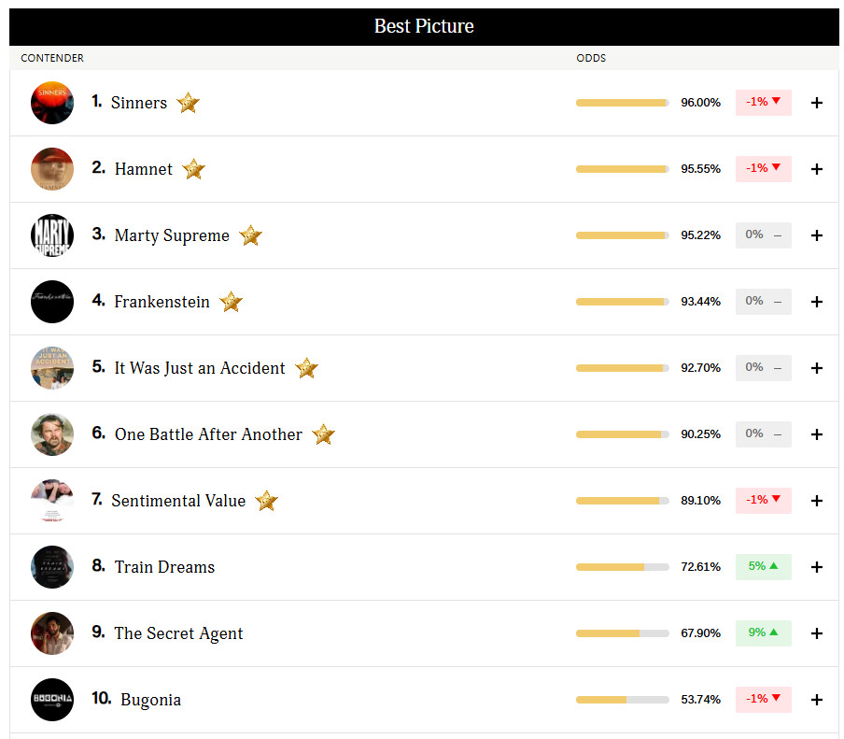Click the gold star beside Sentimental Value
Viewport: 844px width, 739px height.
click(267, 501)
